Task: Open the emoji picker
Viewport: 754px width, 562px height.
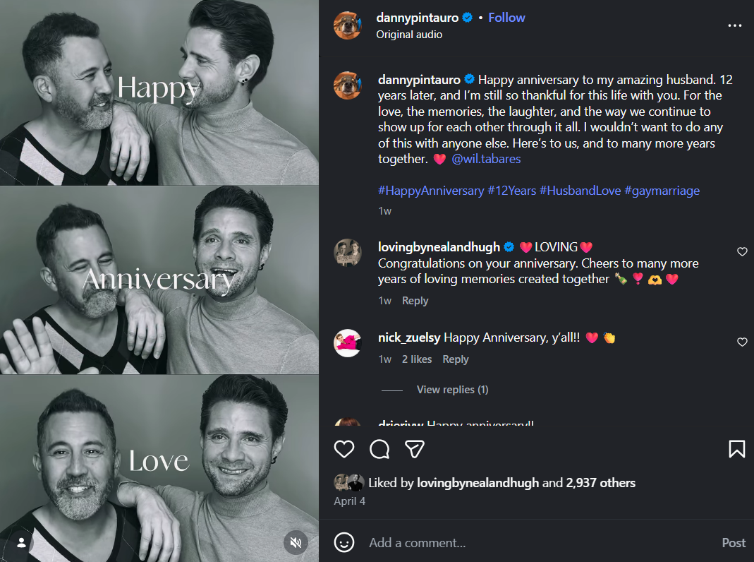Action: point(344,542)
